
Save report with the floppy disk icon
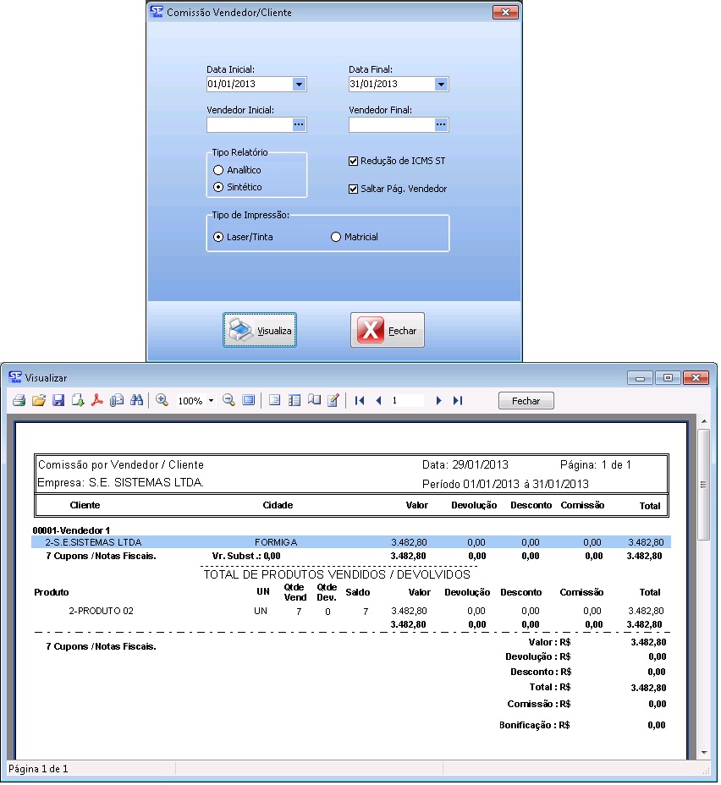pos(58,401)
